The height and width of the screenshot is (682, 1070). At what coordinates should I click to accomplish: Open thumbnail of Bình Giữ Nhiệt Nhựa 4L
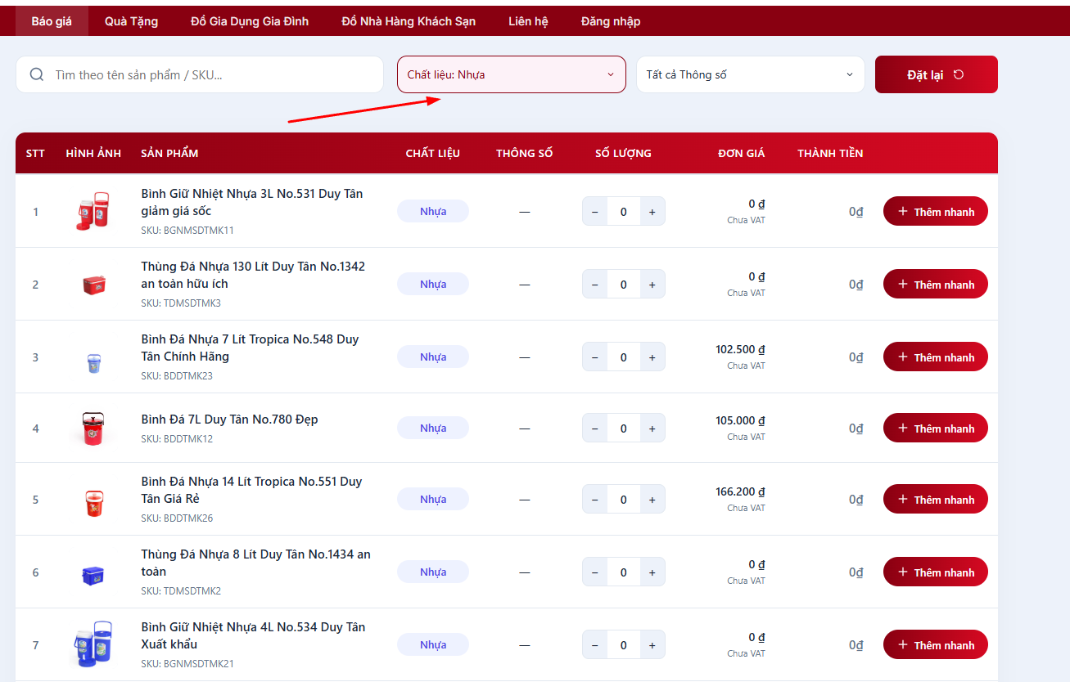coord(93,644)
